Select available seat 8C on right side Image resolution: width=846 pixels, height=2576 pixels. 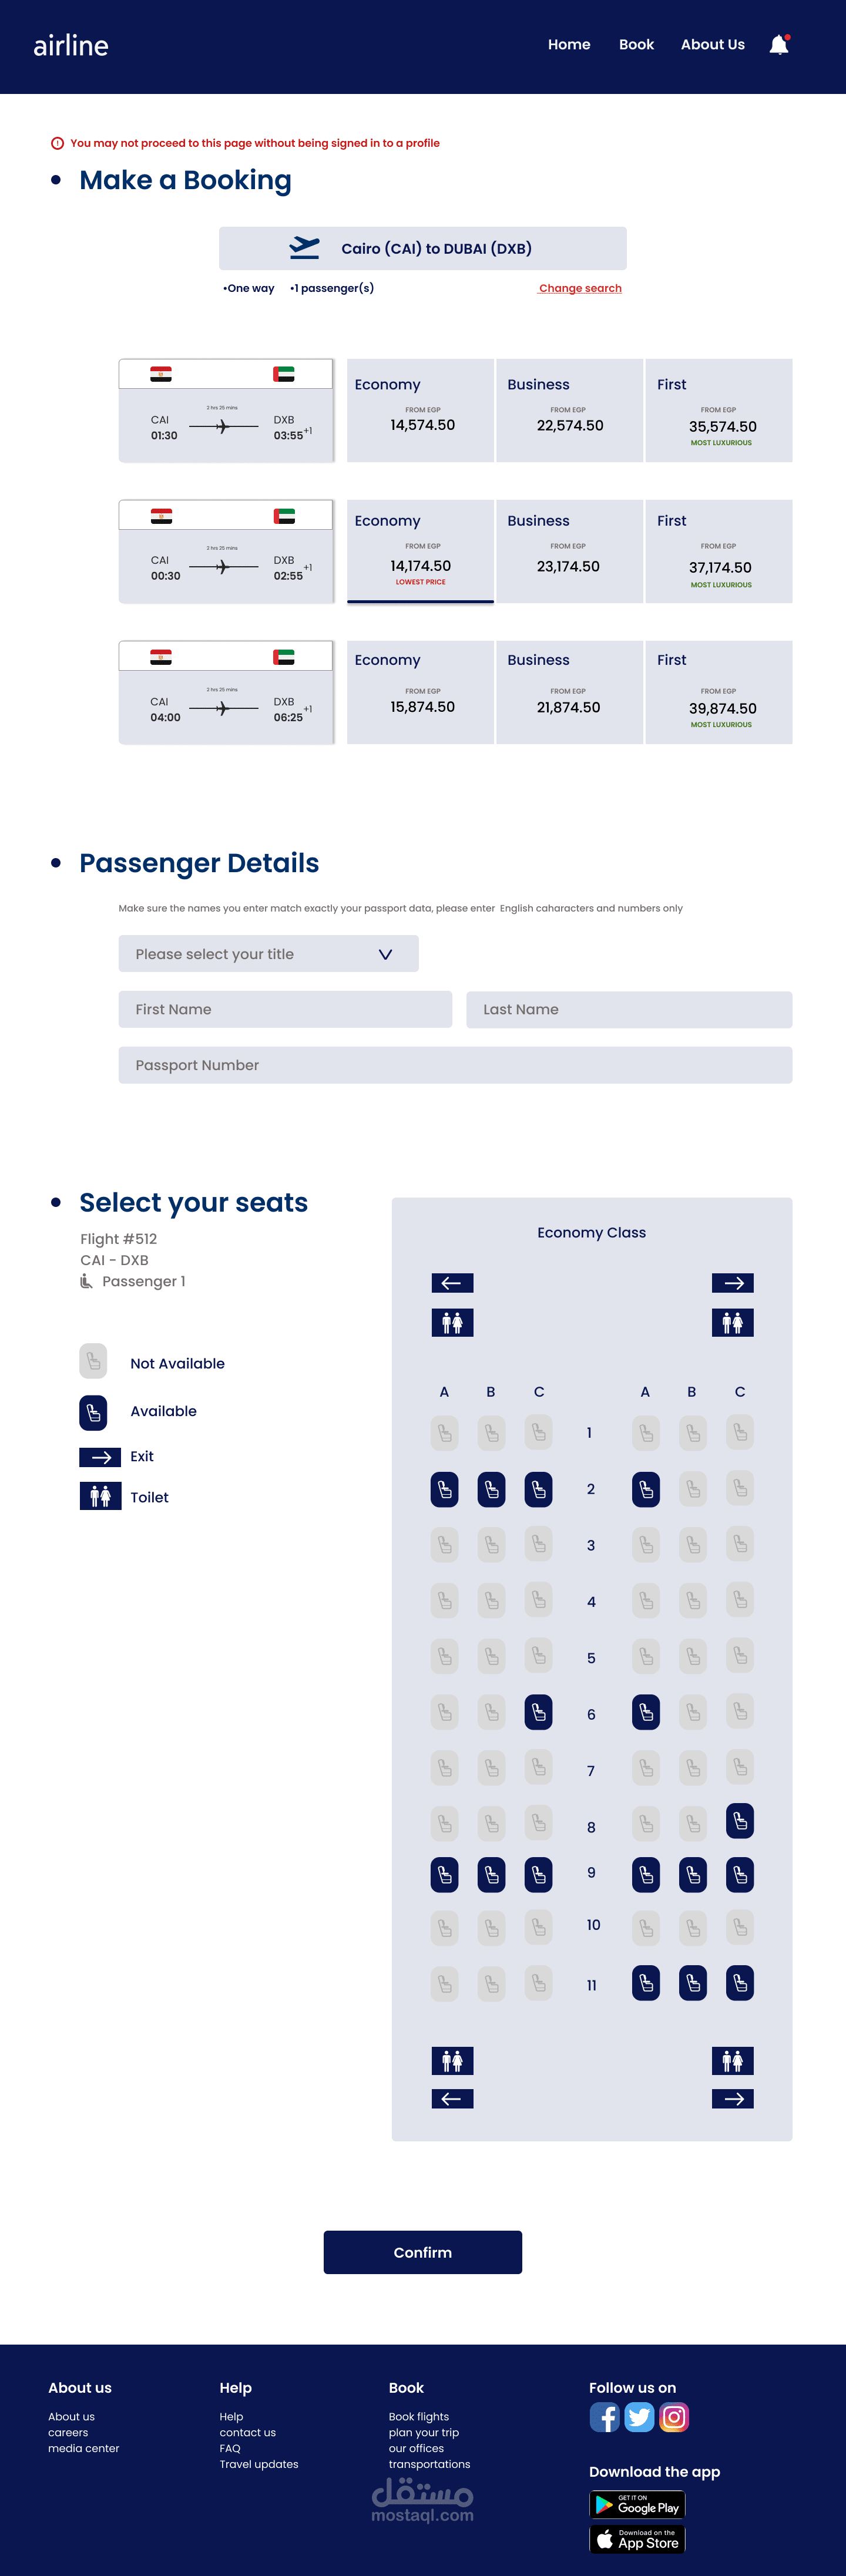[740, 1821]
